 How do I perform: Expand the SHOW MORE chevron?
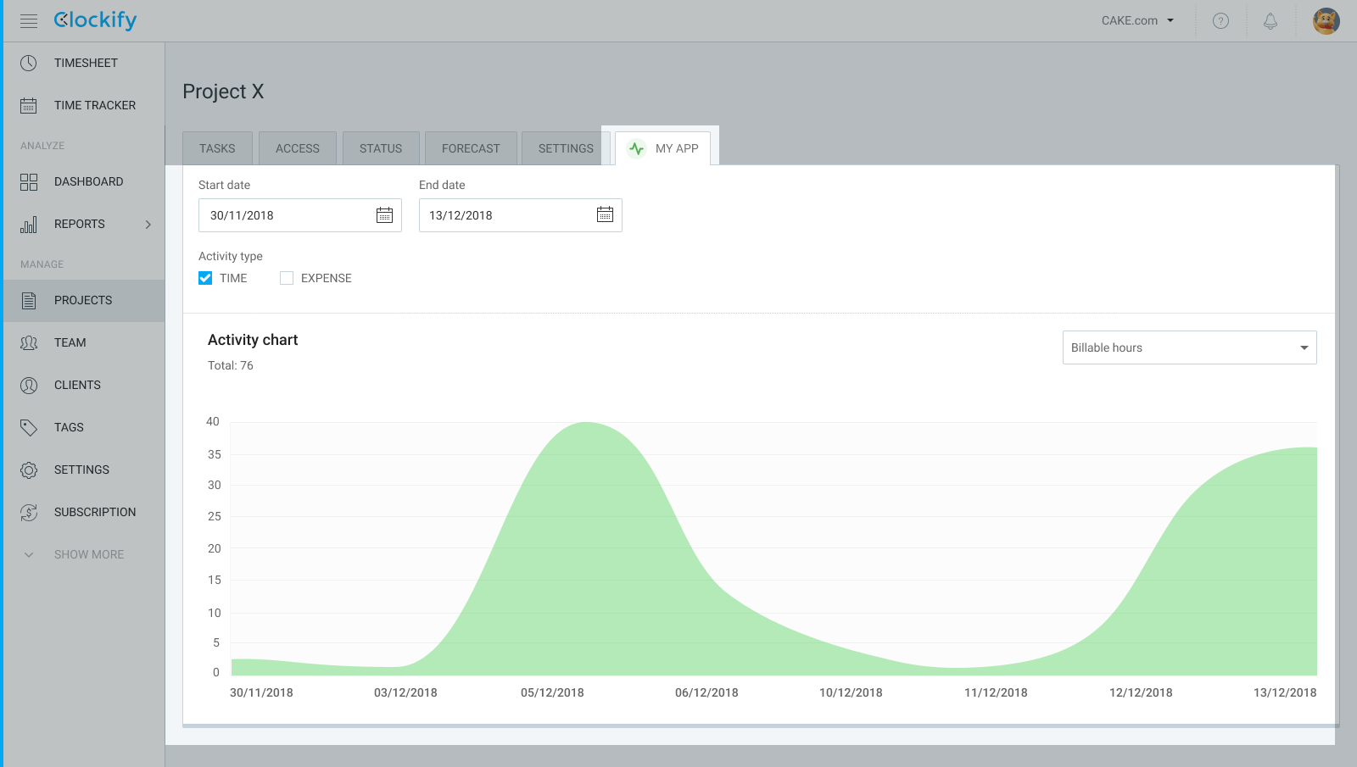click(x=29, y=555)
